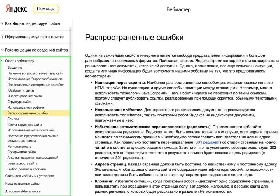Select highlighted Распространенные ошибки item
Screen dimensions: 280x196
point(28,113)
